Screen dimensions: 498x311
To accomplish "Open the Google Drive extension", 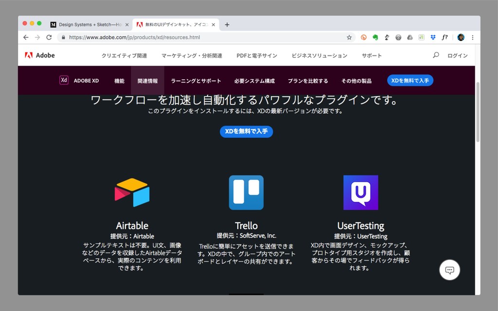I will coord(410,37).
